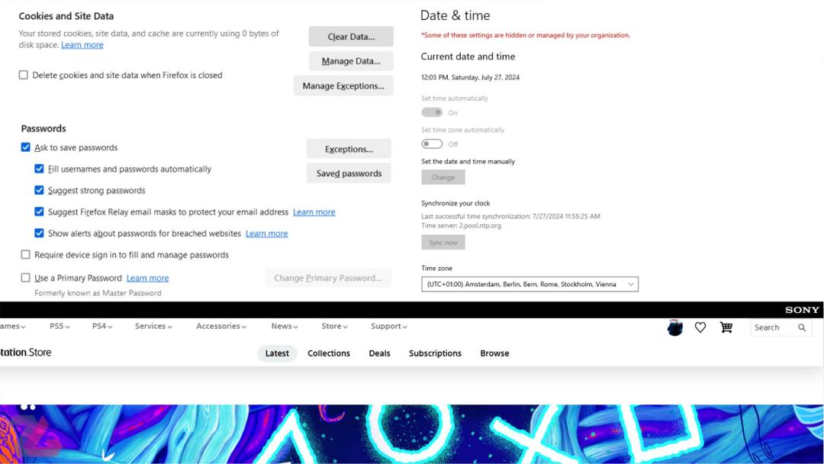This screenshot has height=464, width=824.
Task: Check Delete cookies when Firefox is closed
Action: point(24,75)
